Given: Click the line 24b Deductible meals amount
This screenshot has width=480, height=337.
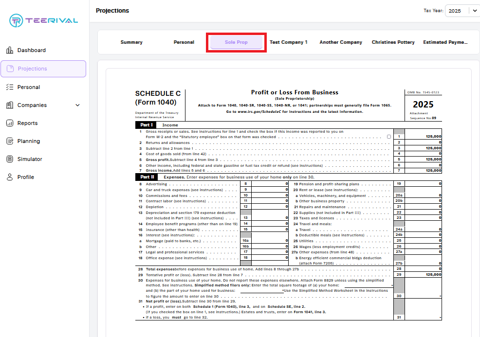Looking at the screenshot, I should coord(424,235).
